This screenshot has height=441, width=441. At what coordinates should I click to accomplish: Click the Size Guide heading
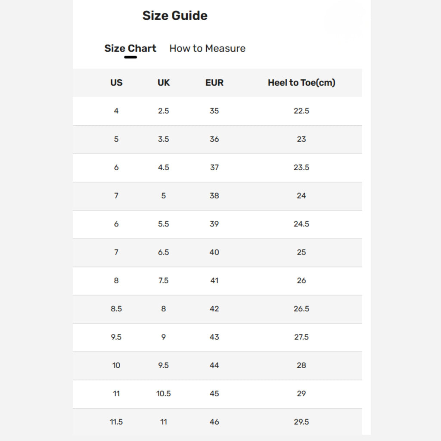(x=175, y=16)
